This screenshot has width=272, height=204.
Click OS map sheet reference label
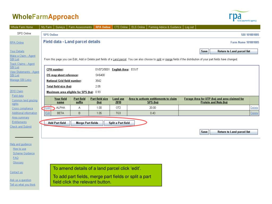pos(62,75)
